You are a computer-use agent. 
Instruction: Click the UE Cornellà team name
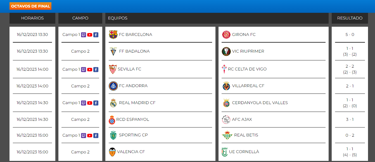(x=244, y=152)
